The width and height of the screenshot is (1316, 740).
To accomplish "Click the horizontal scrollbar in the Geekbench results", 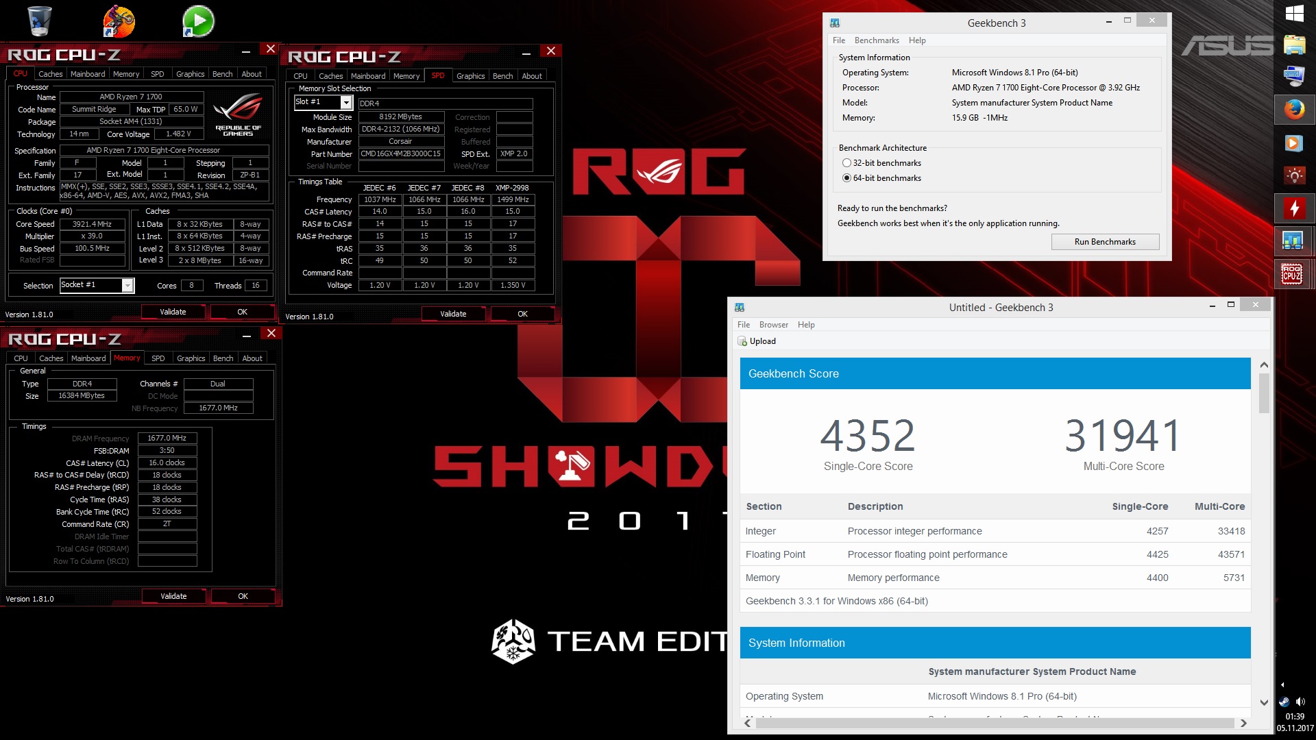I will [x=995, y=723].
